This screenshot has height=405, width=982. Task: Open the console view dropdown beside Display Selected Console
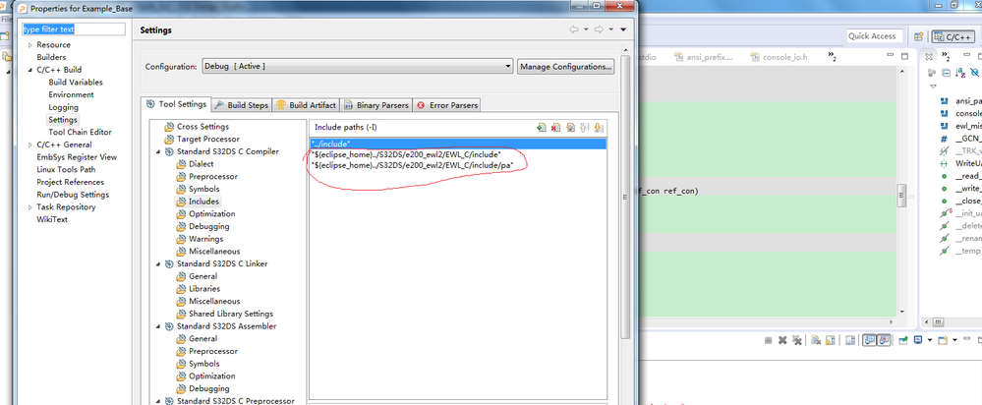pos(930,340)
